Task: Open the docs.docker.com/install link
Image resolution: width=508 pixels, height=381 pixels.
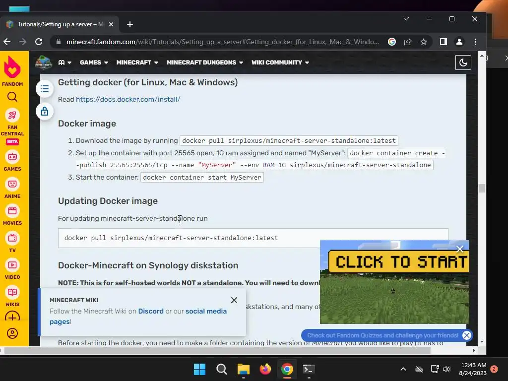Action: [128, 99]
